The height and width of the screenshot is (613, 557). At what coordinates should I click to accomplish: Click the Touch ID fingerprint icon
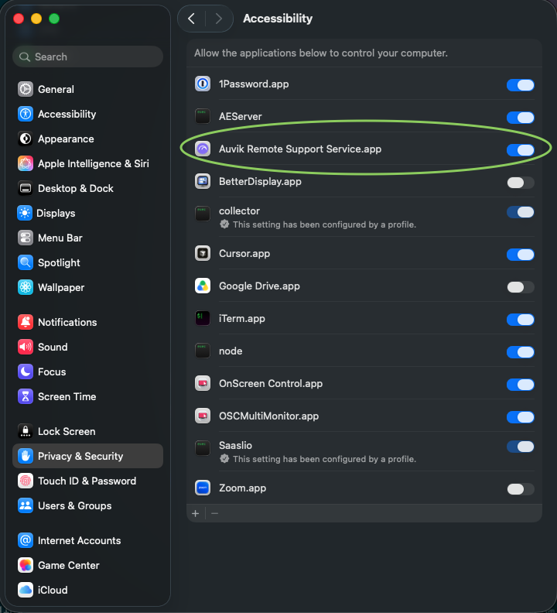pos(26,481)
